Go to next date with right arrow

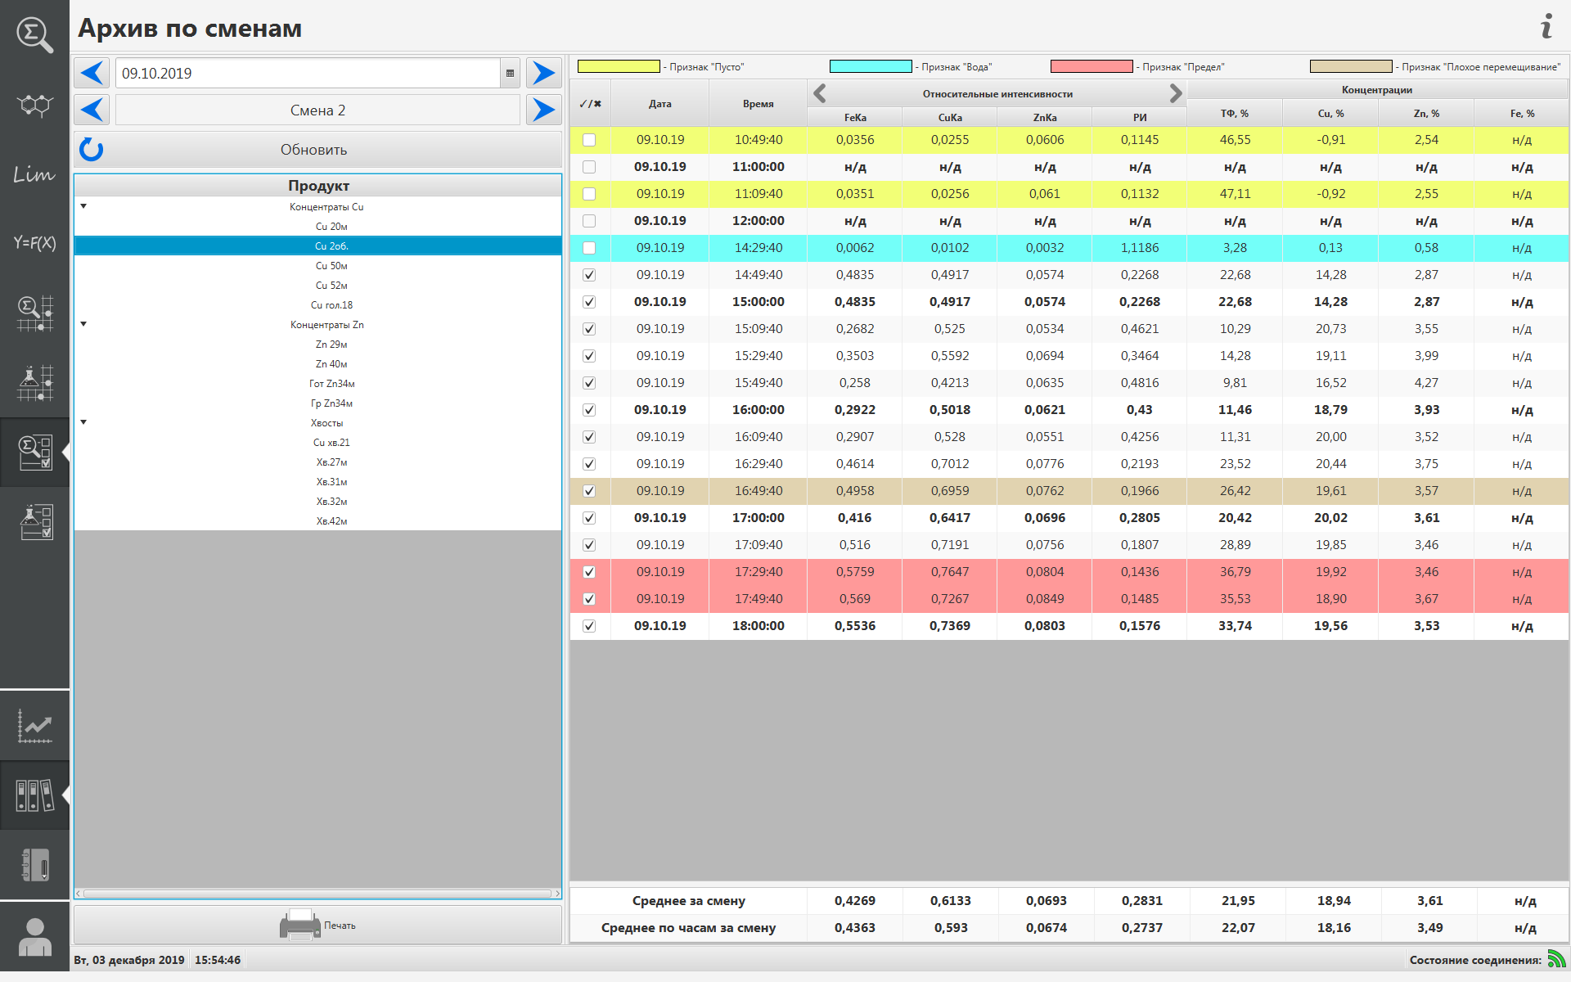(x=543, y=74)
